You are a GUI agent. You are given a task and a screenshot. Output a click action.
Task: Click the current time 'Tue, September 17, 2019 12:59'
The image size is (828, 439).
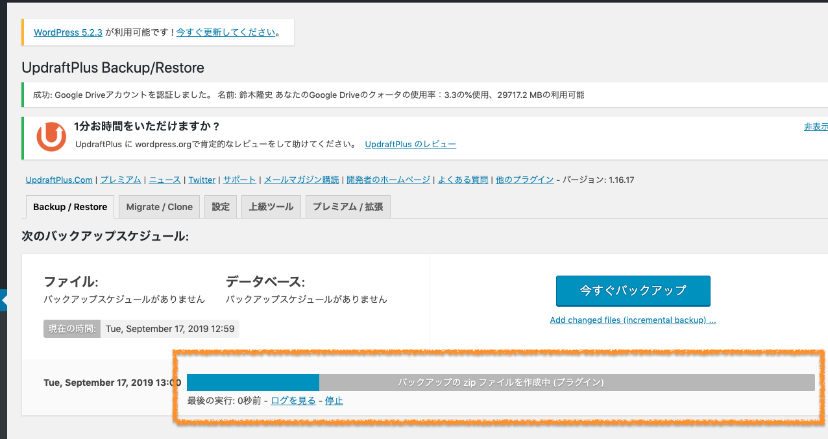[x=170, y=329]
